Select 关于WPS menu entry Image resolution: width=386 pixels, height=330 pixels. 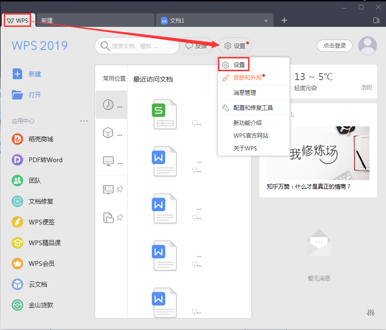[254, 148]
